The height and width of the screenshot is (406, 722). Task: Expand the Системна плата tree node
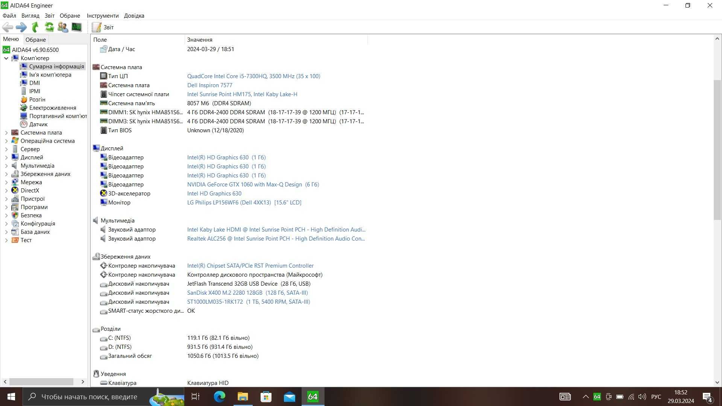pyautogui.click(x=6, y=133)
